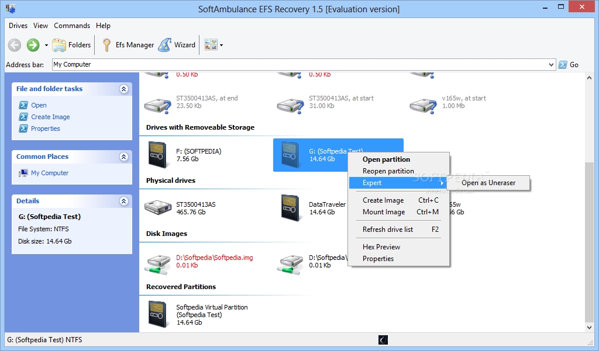Image resolution: width=599 pixels, height=351 pixels.
Task: Click the Recovered Partitions heading
Action: pos(181,287)
